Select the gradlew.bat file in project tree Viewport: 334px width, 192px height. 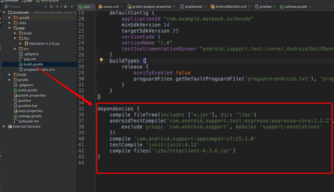click(x=28, y=106)
